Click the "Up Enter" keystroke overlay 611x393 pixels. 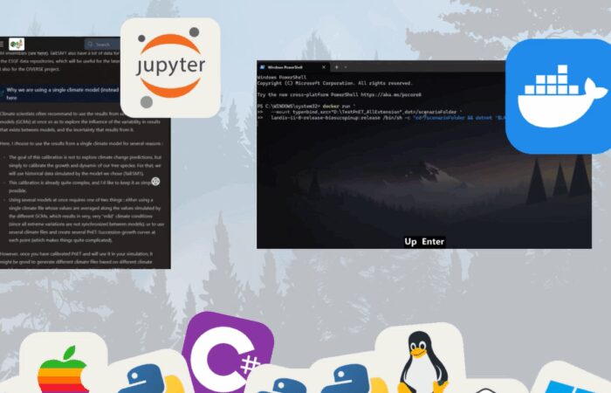(x=424, y=241)
